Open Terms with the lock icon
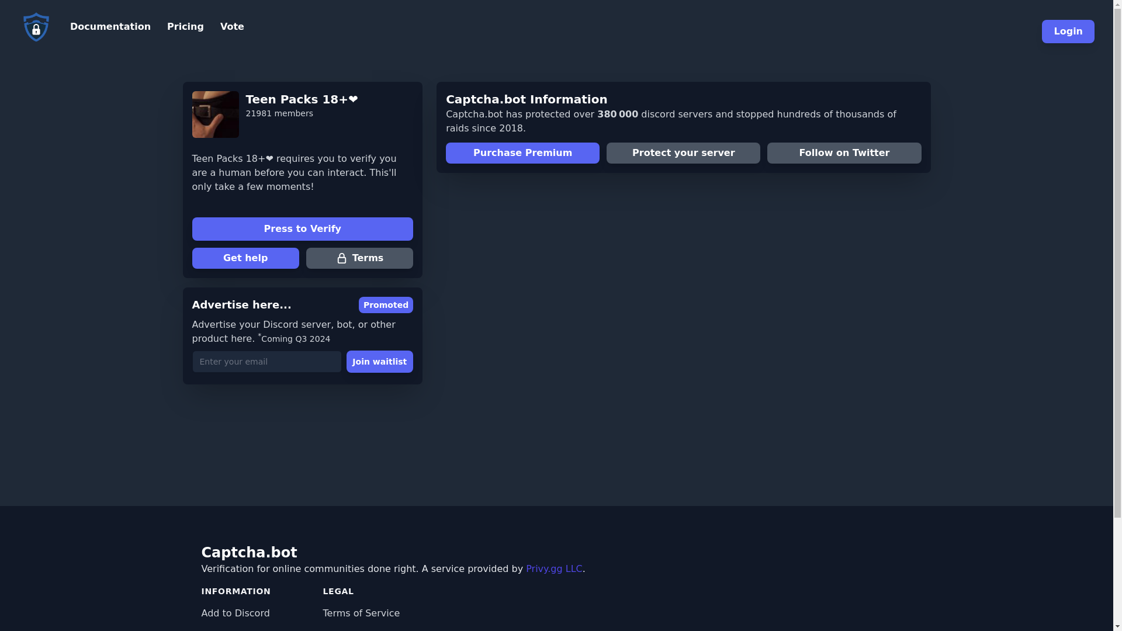 tap(359, 258)
